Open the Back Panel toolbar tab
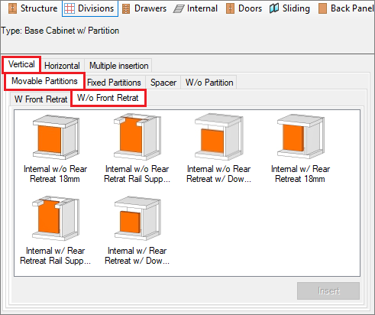Screen dimensions: 375x315 (346, 8)
